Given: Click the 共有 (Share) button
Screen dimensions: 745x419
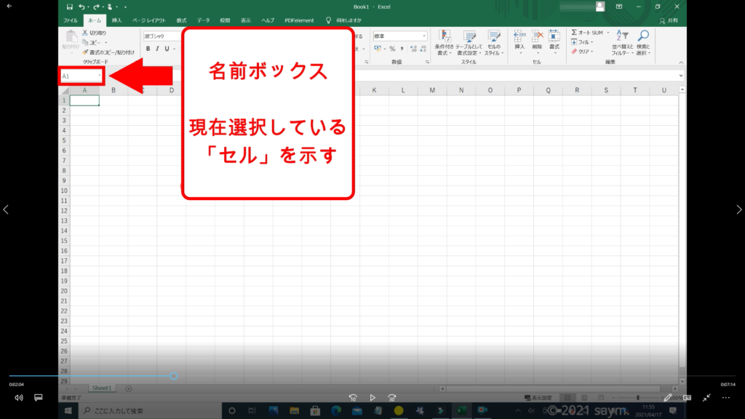Looking at the screenshot, I should pos(672,20).
